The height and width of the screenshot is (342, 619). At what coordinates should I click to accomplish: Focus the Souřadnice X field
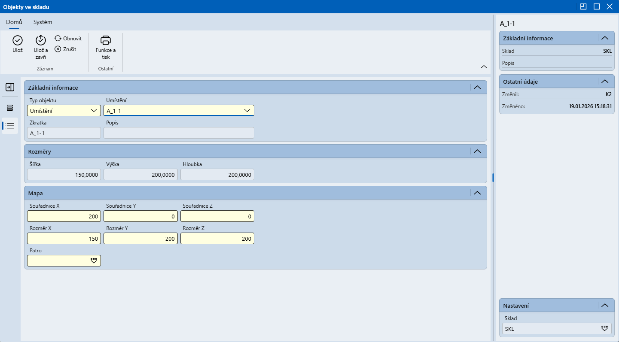tap(64, 216)
